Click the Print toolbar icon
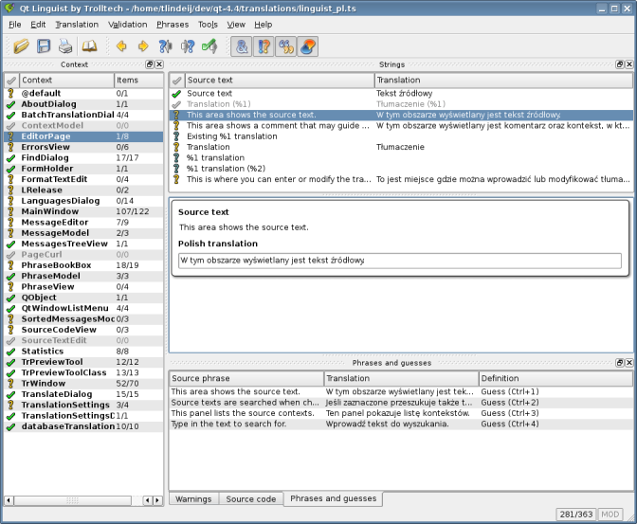The height and width of the screenshot is (524, 637). tap(65, 45)
